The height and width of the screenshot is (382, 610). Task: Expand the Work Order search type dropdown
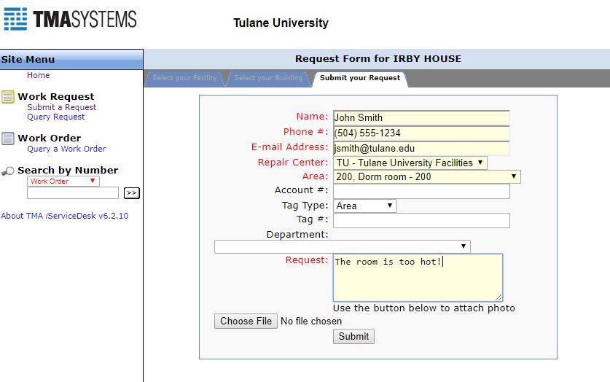(63, 181)
